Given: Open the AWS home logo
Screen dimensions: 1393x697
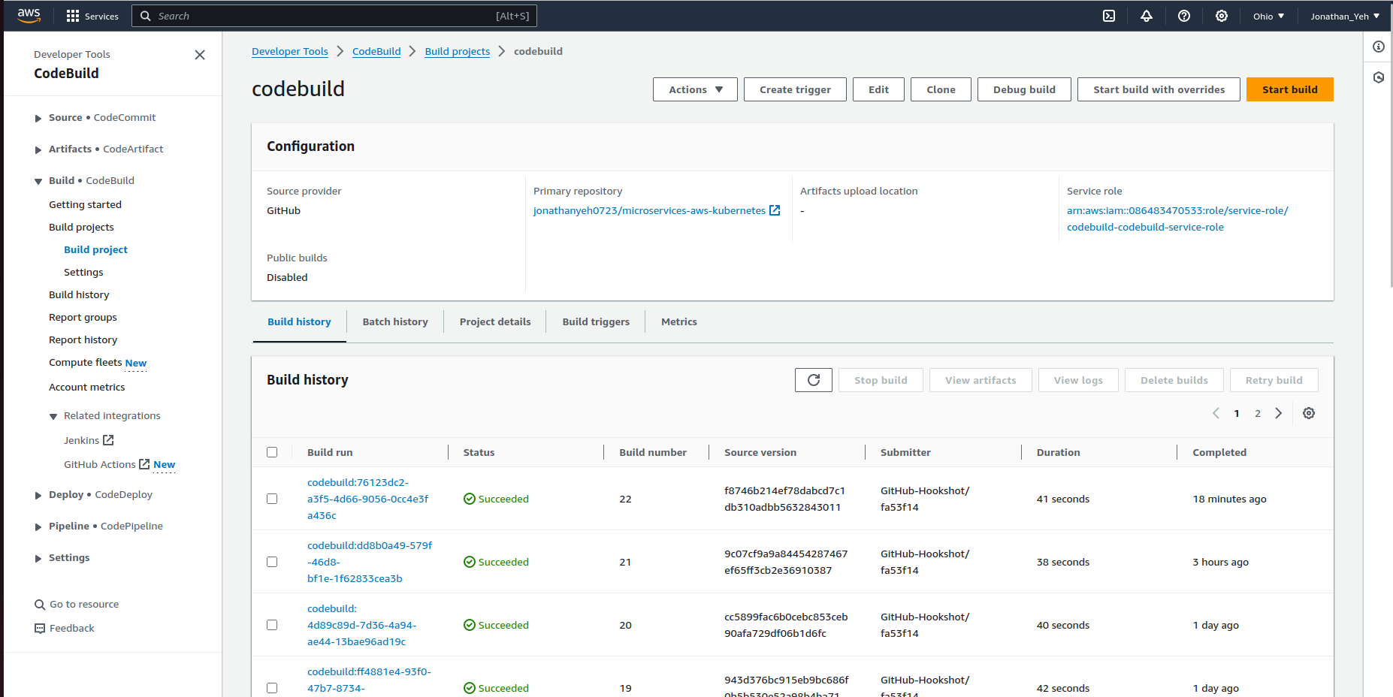Looking at the screenshot, I should [x=29, y=16].
